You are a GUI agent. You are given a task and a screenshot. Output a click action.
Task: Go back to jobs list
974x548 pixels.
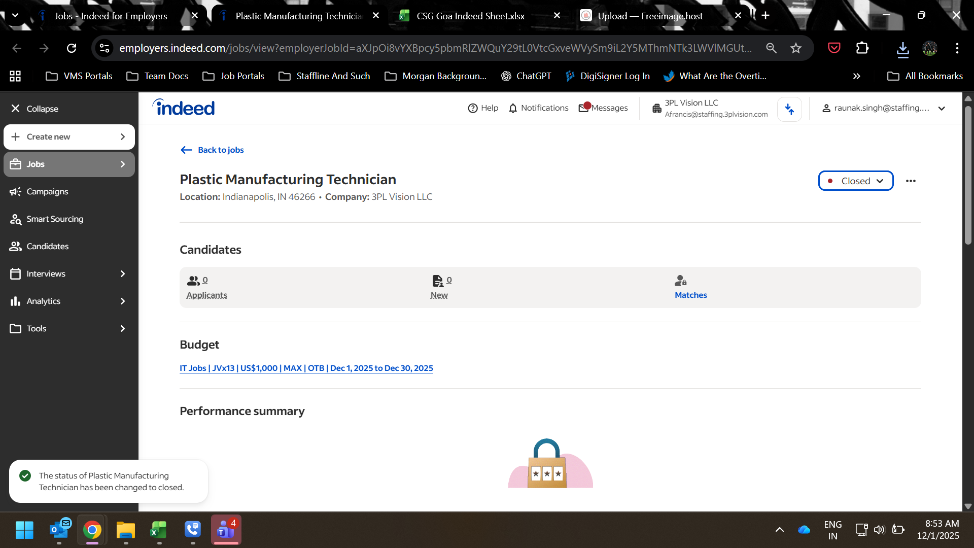(212, 150)
